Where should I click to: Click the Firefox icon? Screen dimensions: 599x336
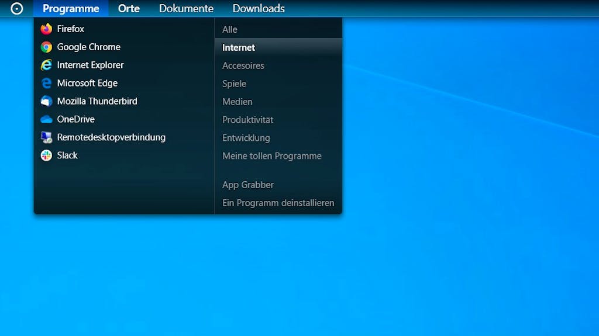click(x=46, y=29)
